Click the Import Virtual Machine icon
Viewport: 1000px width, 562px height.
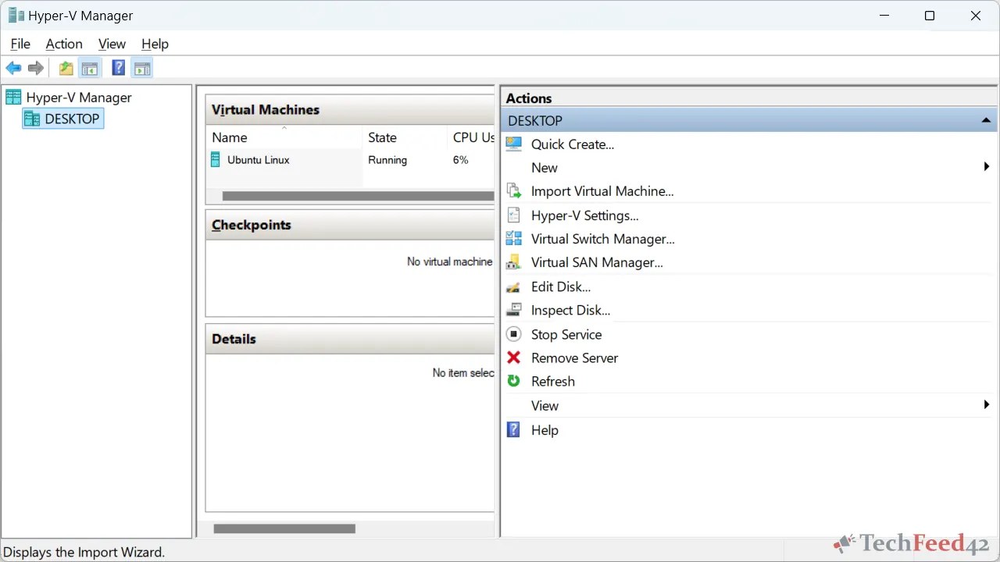point(513,190)
